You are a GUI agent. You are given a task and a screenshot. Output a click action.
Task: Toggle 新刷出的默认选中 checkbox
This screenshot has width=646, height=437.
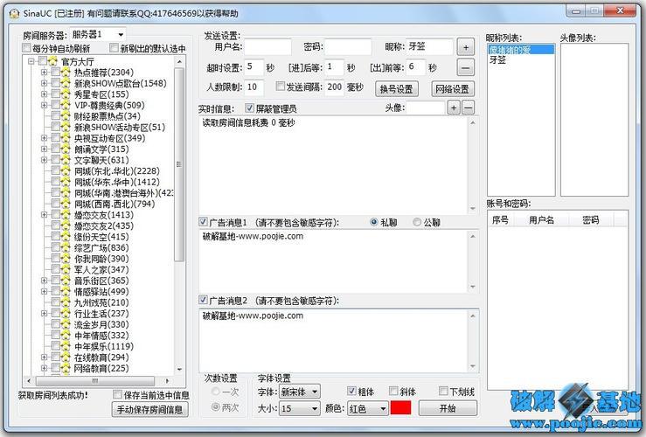(x=115, y=48)
